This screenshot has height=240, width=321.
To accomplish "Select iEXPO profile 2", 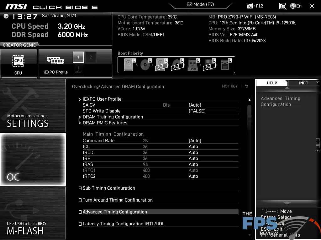I will pyautogui.click(x=91, y=57).
